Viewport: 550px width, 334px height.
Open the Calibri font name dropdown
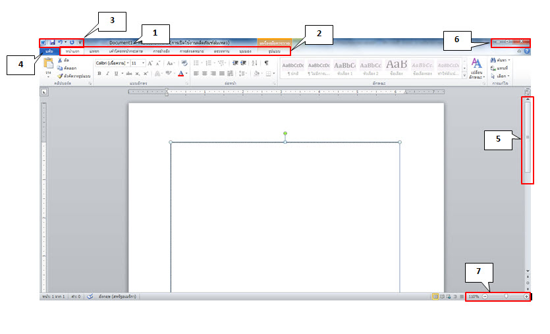[111, 63]
